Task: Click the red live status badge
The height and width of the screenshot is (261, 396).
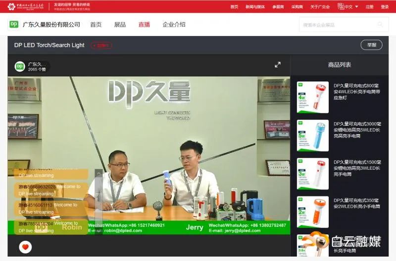Action: click(101, 45)
